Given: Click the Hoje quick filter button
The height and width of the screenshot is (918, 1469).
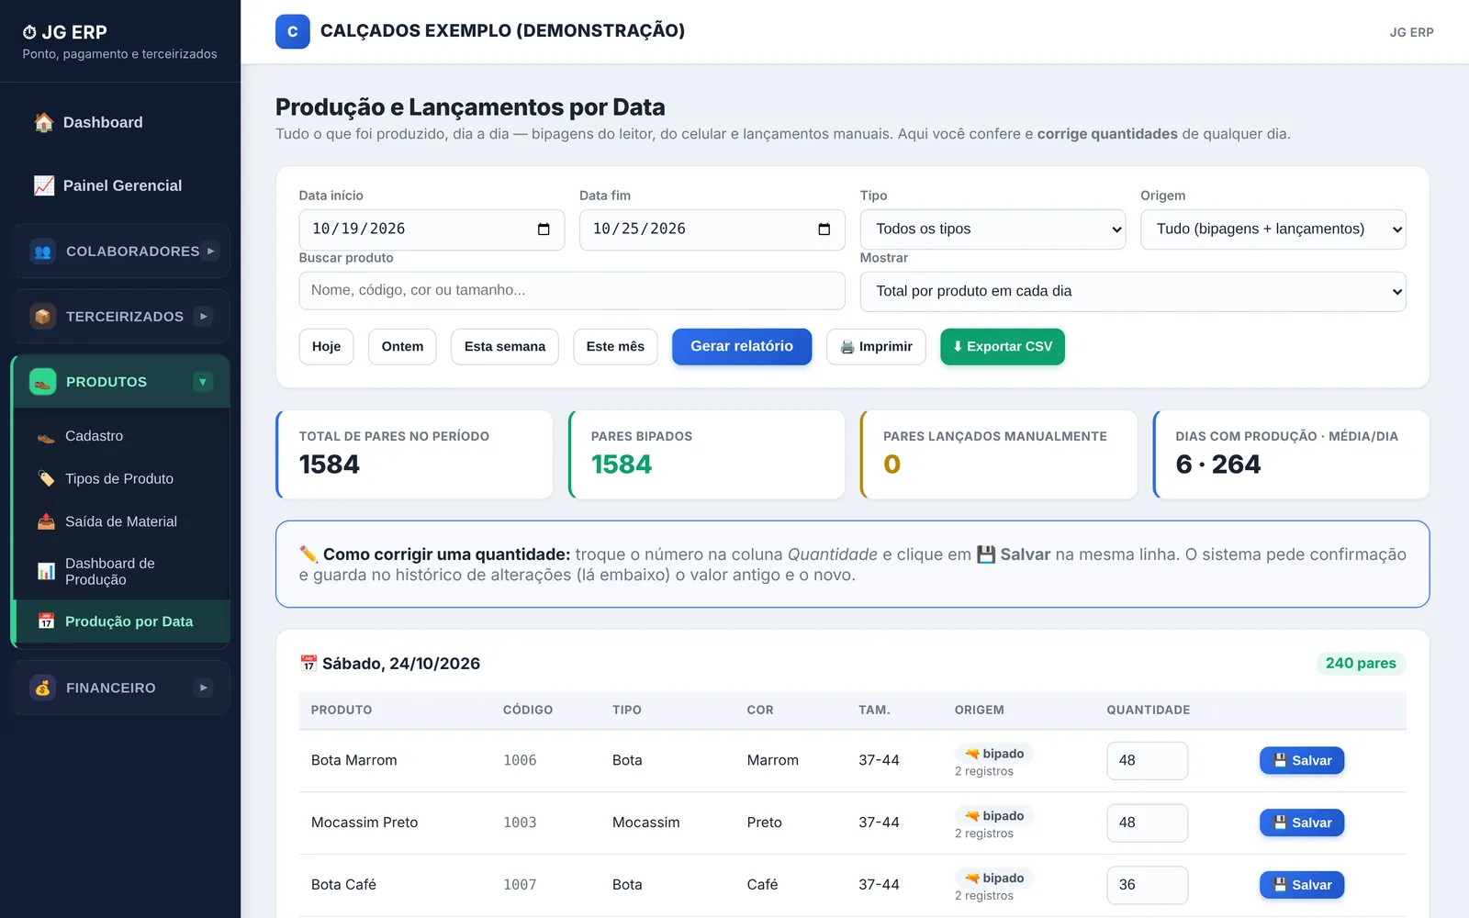Looking at the screenshot, I should point(326,347).
